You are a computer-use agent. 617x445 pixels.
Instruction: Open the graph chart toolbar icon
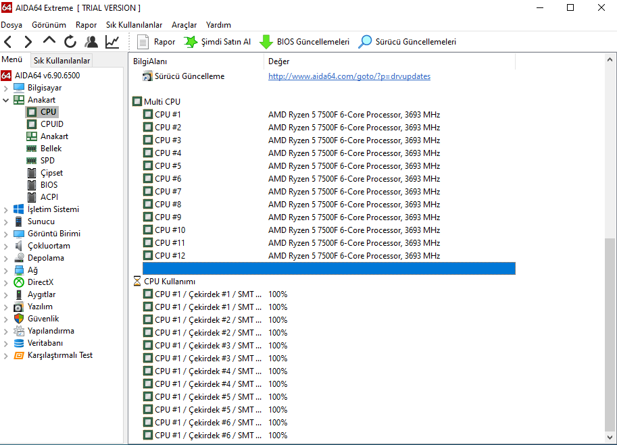pyautogui.click(x=113, y=42)
